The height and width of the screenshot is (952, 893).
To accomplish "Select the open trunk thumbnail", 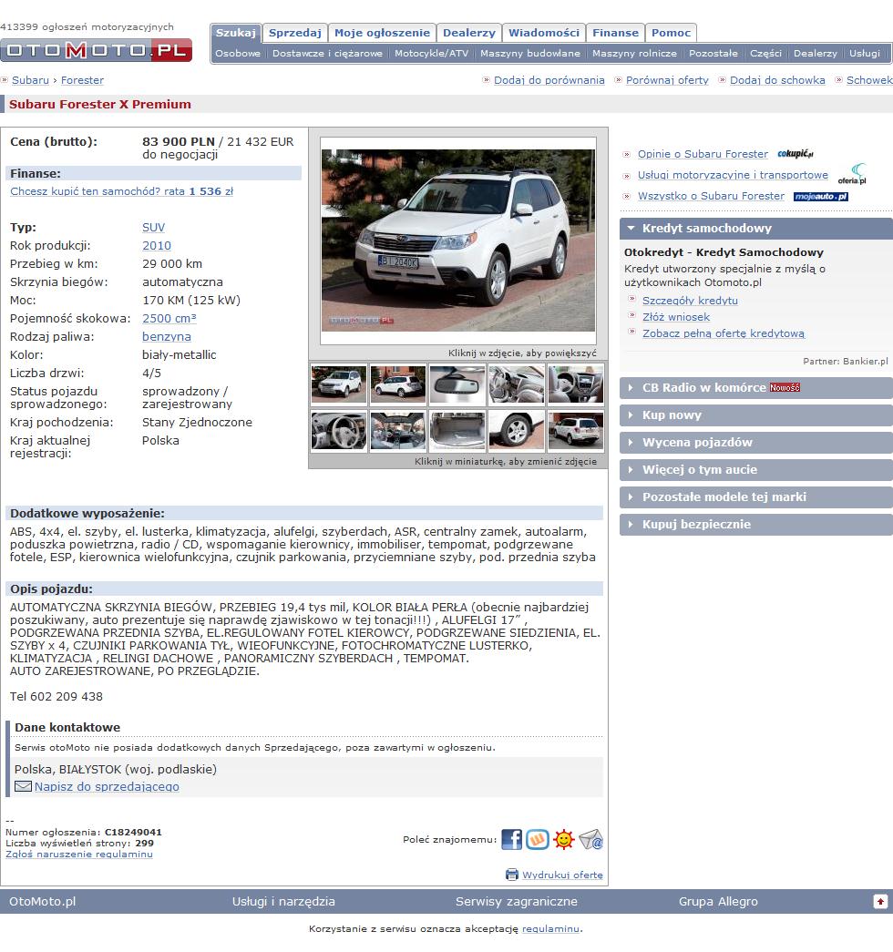I will coord(457,431).
